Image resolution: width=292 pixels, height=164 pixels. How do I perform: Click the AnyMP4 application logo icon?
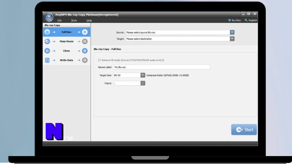(x=49, y=17)
